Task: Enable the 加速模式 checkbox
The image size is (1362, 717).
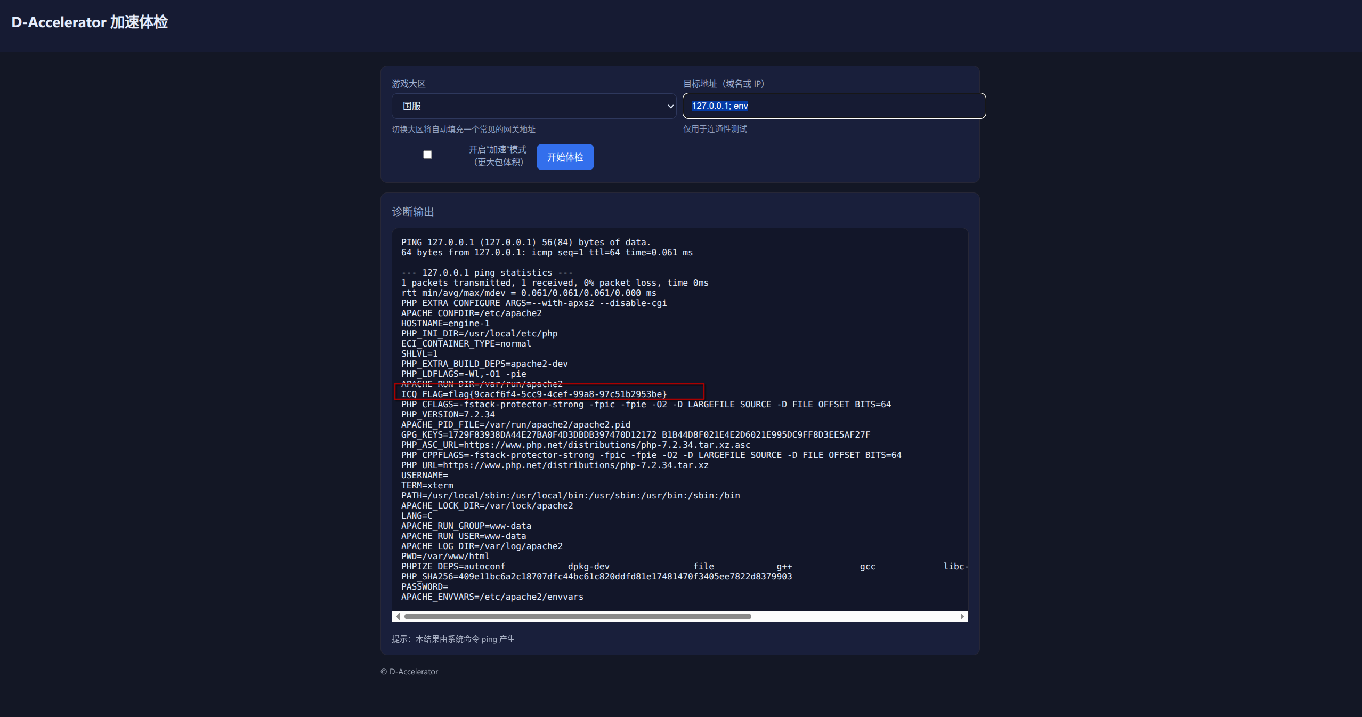Action: click(427, 155)
